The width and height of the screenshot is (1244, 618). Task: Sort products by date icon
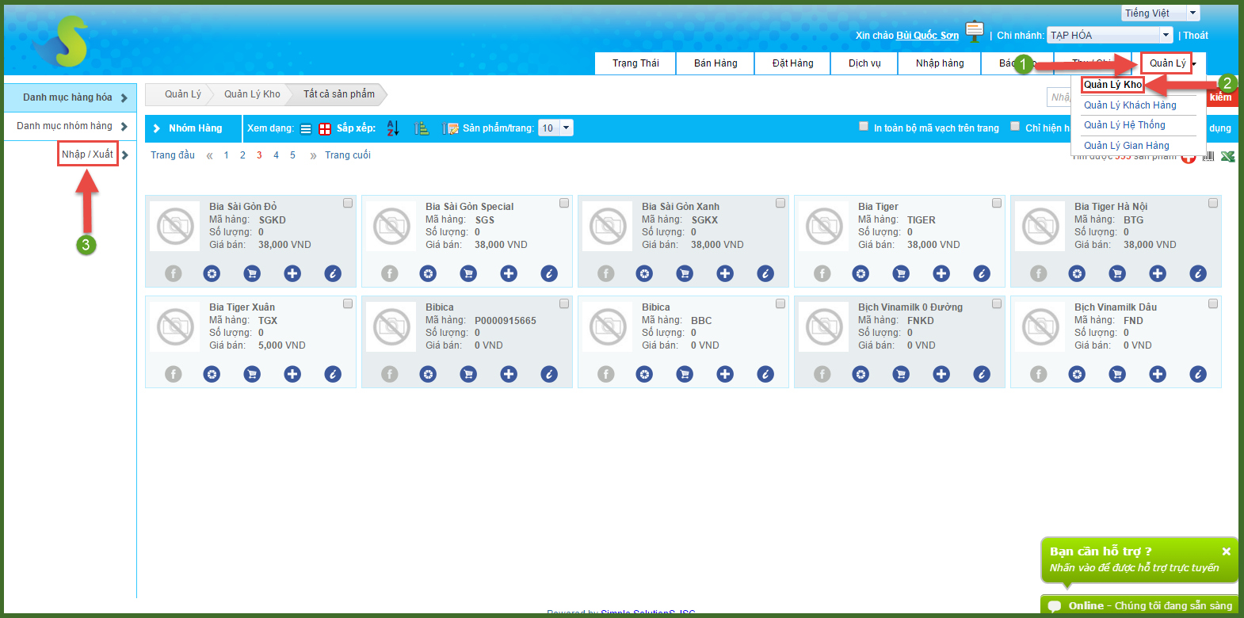(450, 128)
